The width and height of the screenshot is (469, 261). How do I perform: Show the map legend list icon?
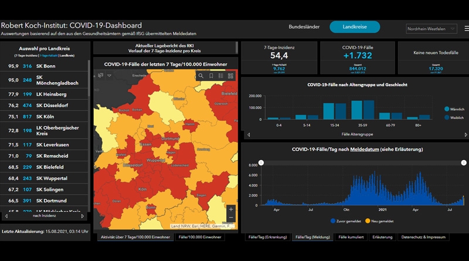click(x=221, y=76)
